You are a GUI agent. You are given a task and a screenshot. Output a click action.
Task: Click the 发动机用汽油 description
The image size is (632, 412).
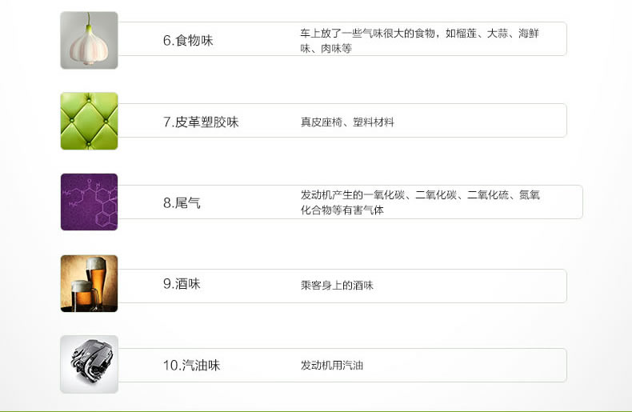pos(332,366)
